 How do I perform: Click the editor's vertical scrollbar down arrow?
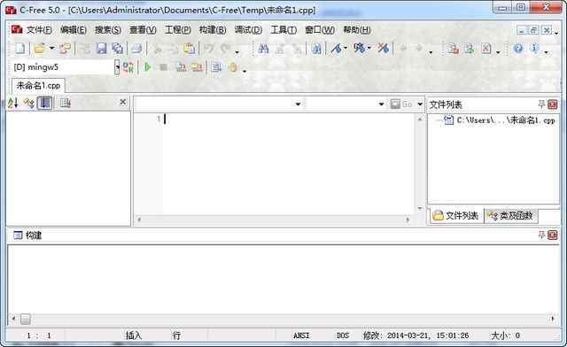point(419,209)
